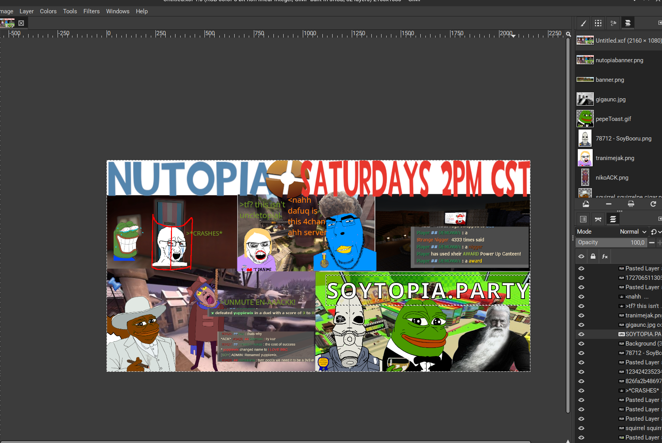This screenshot has width=662, height=443.
Task: Select the Untitled.xcf image tab thumbnail
Action: pos(7,23)
